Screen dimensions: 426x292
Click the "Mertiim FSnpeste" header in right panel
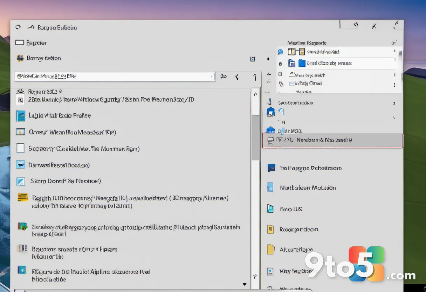coord(307,43)
